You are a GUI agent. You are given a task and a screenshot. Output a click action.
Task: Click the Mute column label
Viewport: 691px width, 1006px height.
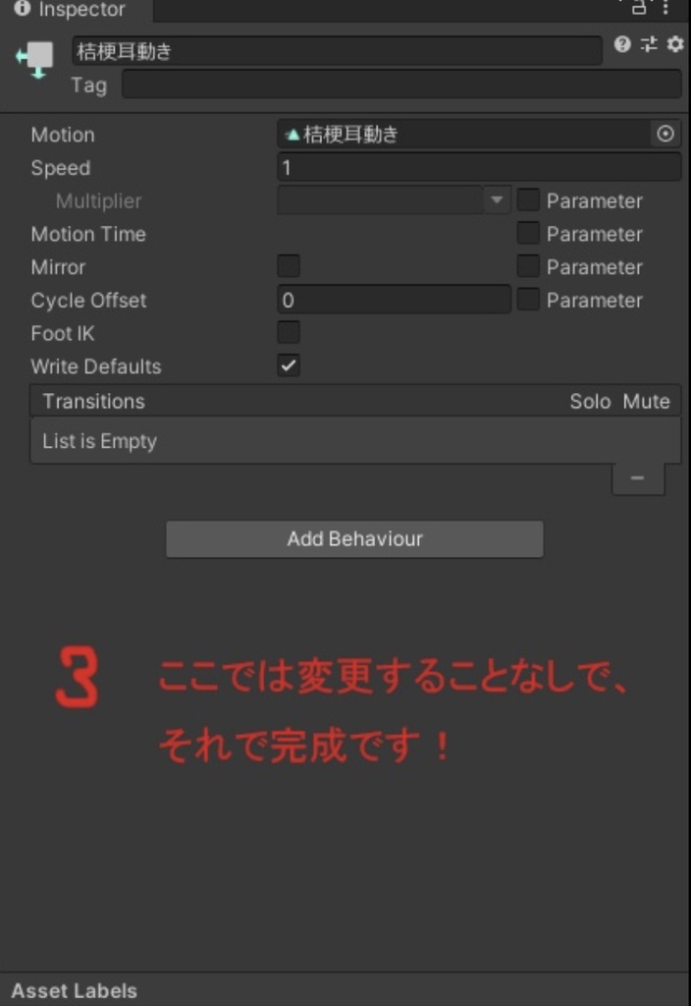(646, 401)
